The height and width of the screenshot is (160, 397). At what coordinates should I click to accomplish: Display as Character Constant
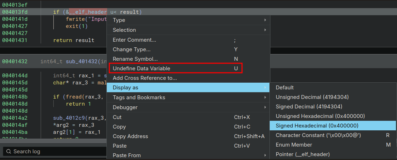318,135
